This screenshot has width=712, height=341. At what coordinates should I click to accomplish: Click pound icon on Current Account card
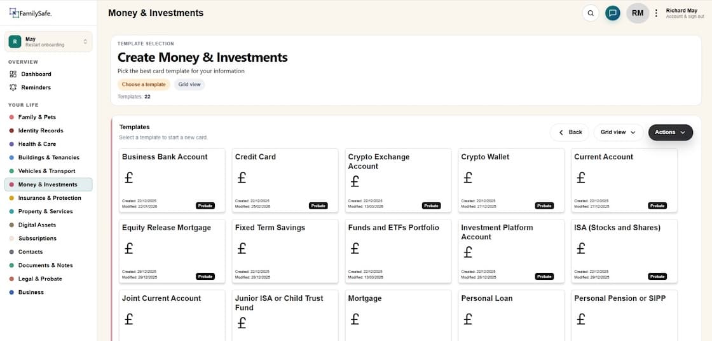pos(581,177)
